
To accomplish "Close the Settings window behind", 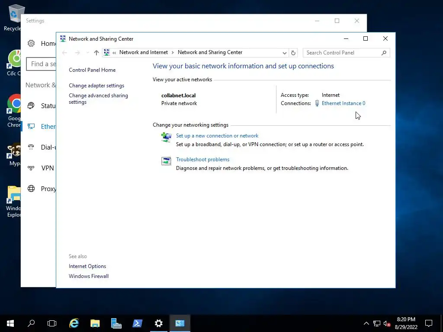I will click(x=357, y=21).
